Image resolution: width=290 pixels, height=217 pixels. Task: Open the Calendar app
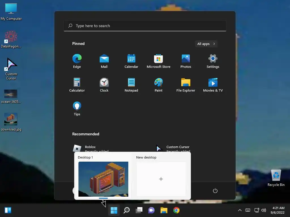click(131, 61)
